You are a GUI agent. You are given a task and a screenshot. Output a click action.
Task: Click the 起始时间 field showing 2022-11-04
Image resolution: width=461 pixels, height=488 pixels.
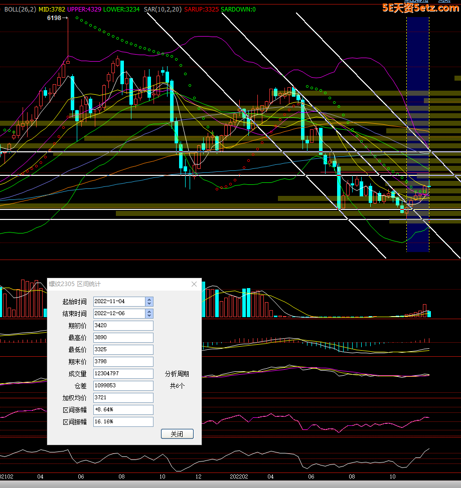(x=119, y=302)
